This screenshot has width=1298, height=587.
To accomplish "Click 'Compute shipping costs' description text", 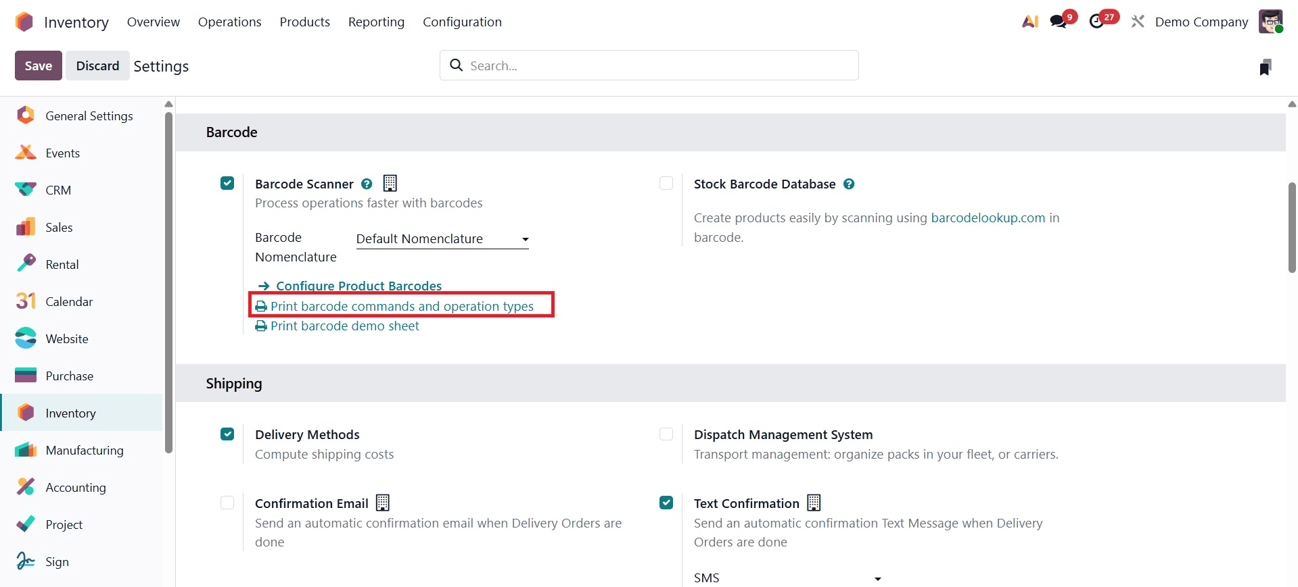I will pyautogui.click(x=324, y=454).
